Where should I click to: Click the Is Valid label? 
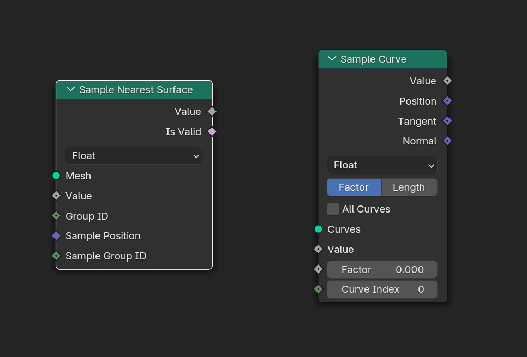[183, 132]
